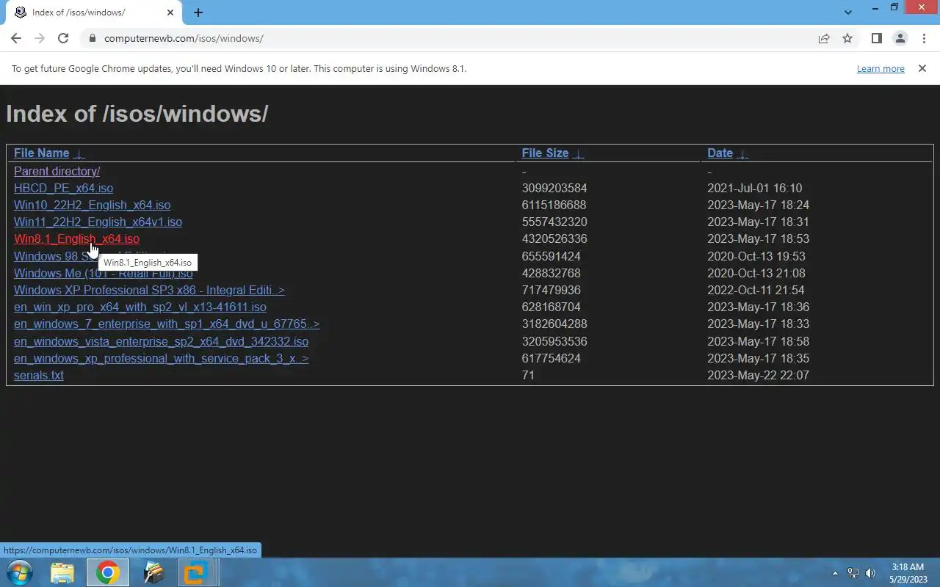Open a new browser tab

tap(198, 12)
